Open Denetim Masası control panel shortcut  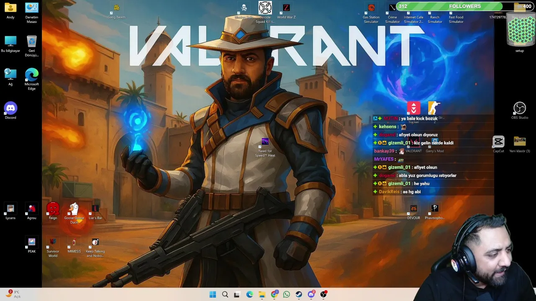[x=31, y=8]
